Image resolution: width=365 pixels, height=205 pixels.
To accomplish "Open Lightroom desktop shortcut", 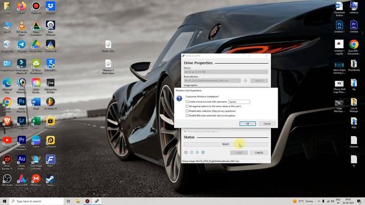I will (x=22, y=122).
